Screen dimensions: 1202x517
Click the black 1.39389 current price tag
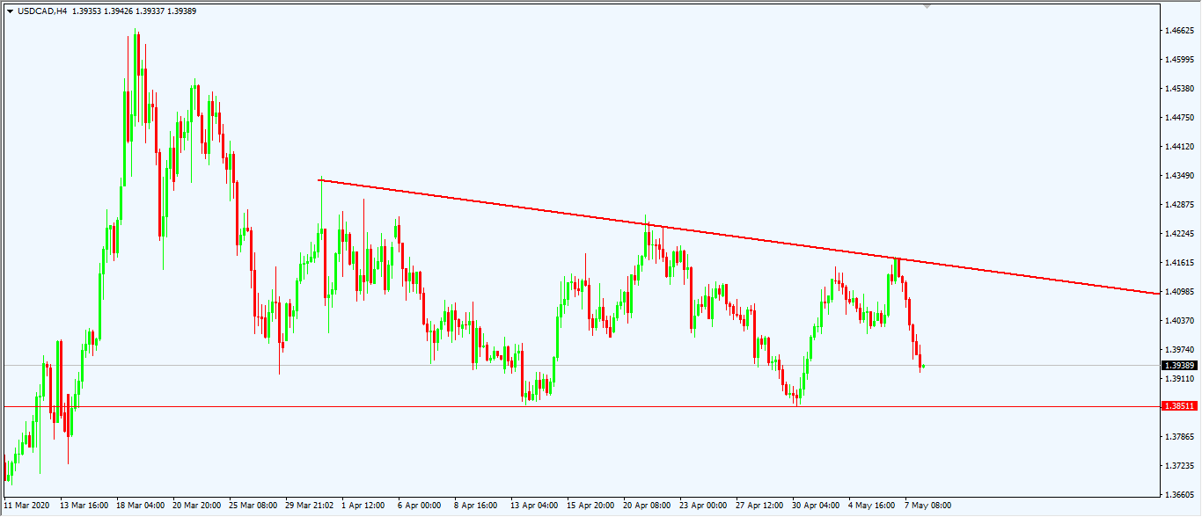[1178, 366]
